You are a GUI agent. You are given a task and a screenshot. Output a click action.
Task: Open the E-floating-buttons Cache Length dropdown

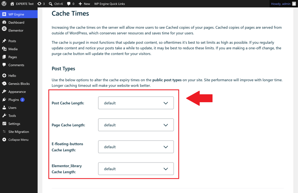point(136,147)
